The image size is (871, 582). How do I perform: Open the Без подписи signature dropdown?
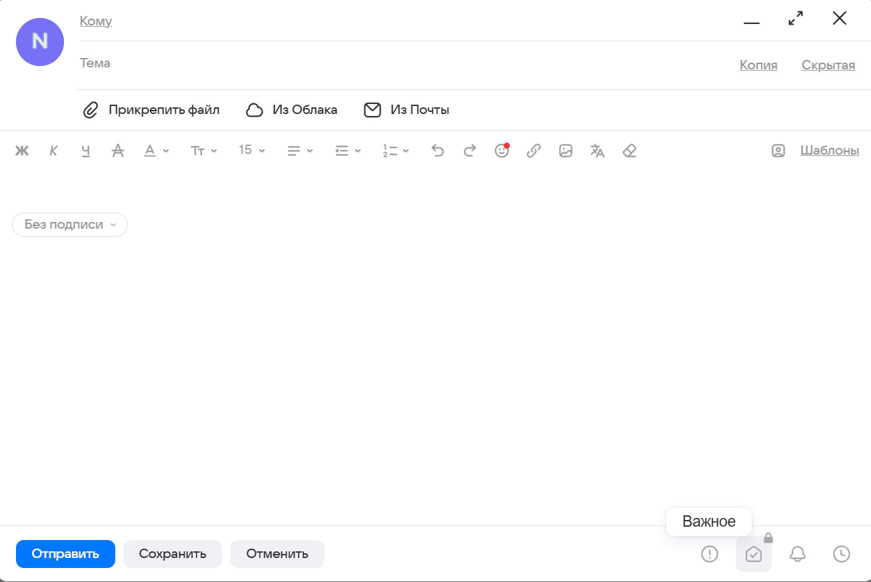[70, 225]
